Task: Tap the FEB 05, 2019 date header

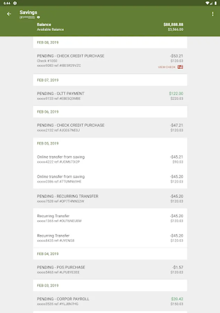Action: 48,143
